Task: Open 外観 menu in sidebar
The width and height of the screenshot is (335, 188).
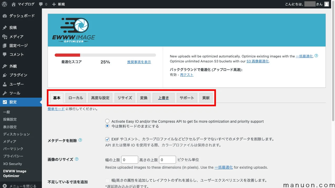Action: click(21, 66)
